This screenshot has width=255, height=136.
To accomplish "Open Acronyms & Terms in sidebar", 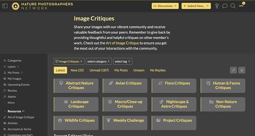I will [x=19, y=129].
